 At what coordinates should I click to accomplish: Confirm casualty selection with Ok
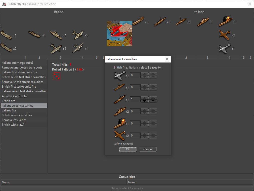(128, 149)
